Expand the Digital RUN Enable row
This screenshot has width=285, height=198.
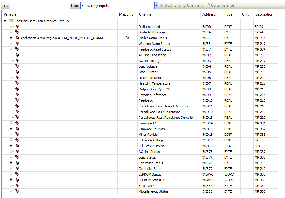[x=11, y=32]
